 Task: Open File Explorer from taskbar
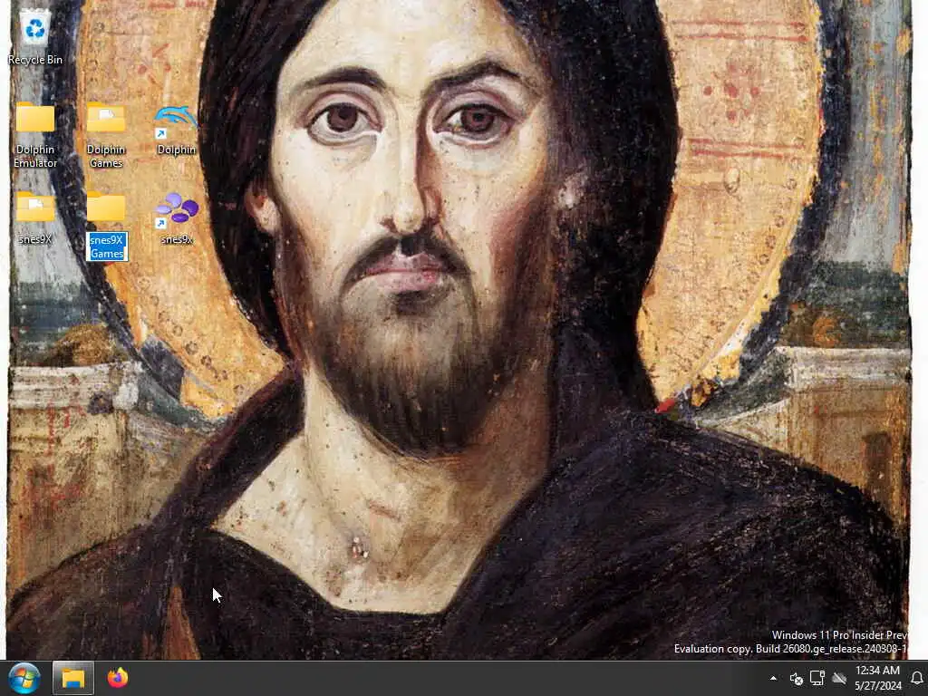[73, 678]
